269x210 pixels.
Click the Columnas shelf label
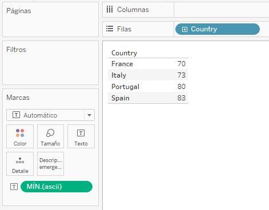pos(133,10)
